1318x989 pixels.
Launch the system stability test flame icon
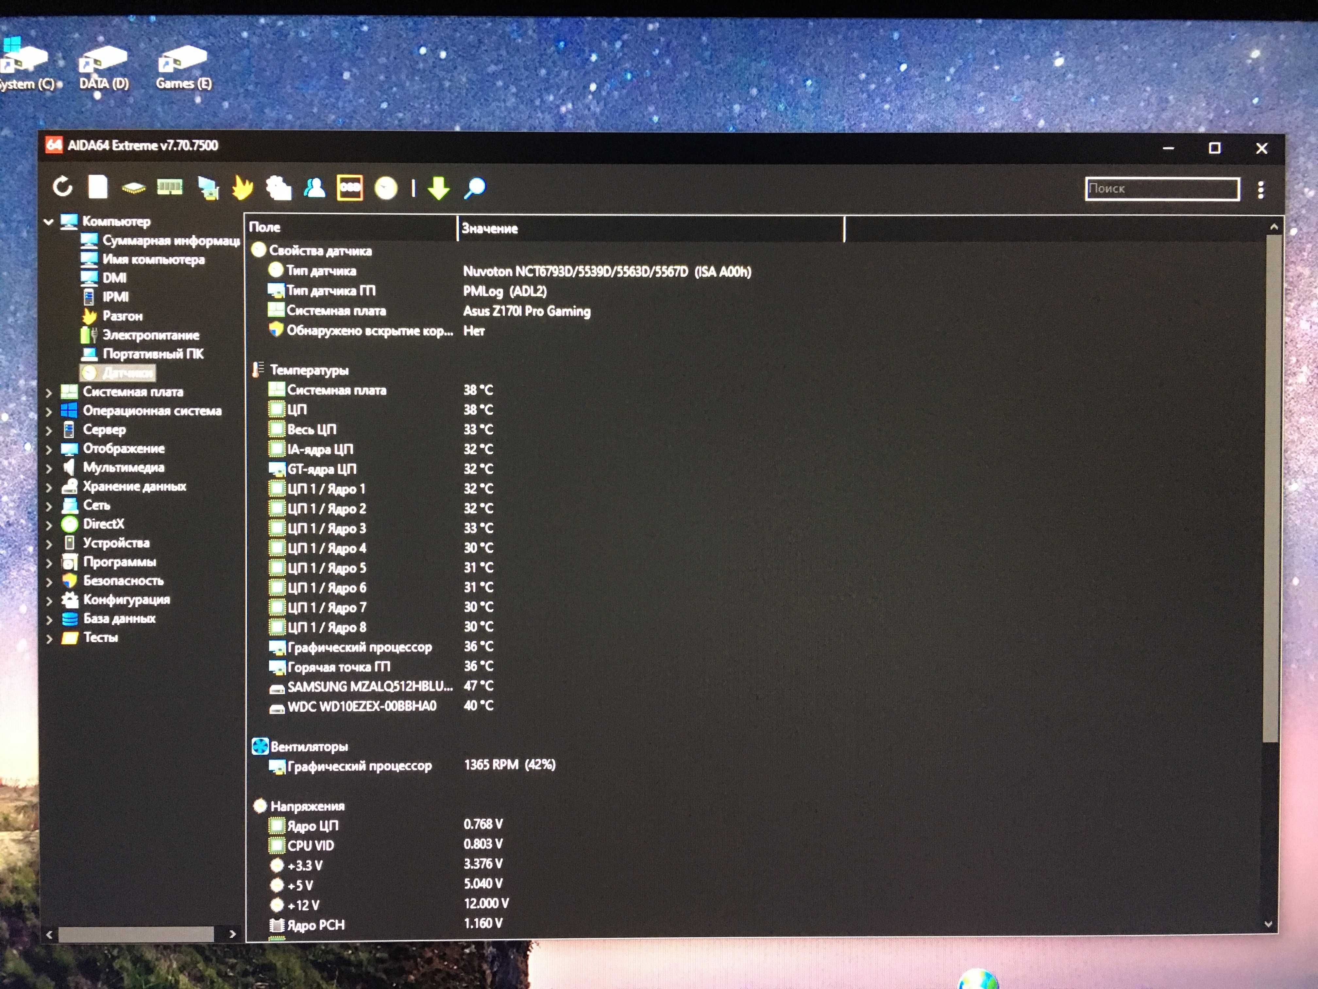(x=243, y=187)
